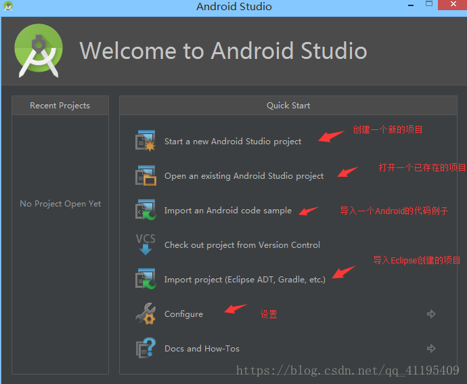
Task: Click the Android Studio title bar icon
Action: pyautogui.click(x=8, y=6)
